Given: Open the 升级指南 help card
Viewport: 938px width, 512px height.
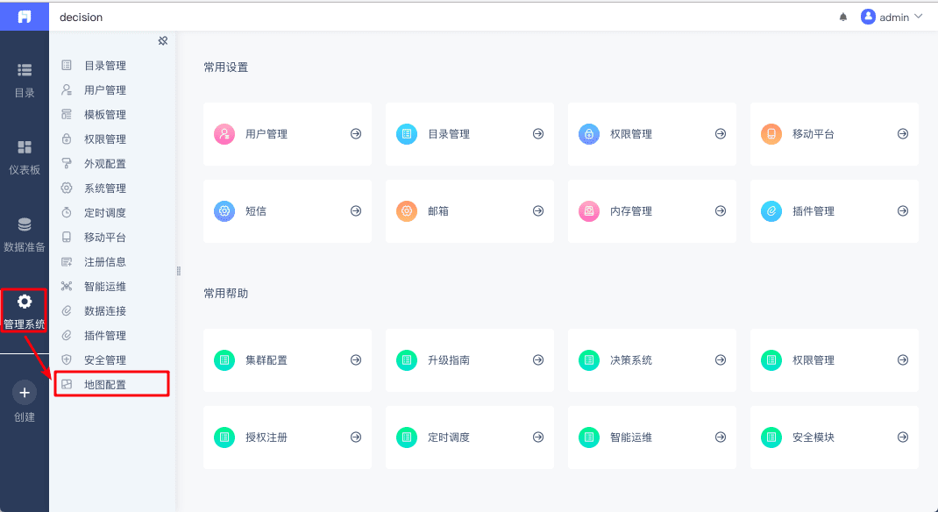Looking at the screenshot, I should [x=449, y=360].
